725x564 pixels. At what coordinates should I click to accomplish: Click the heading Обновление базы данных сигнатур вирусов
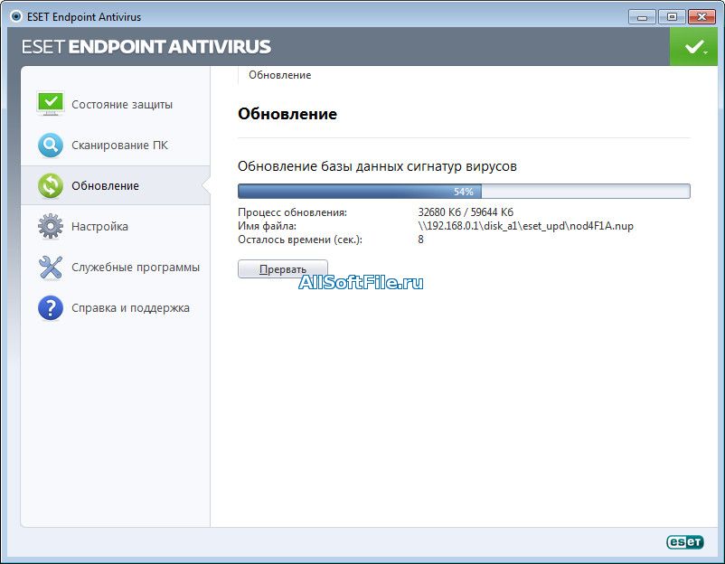[377, 166]
